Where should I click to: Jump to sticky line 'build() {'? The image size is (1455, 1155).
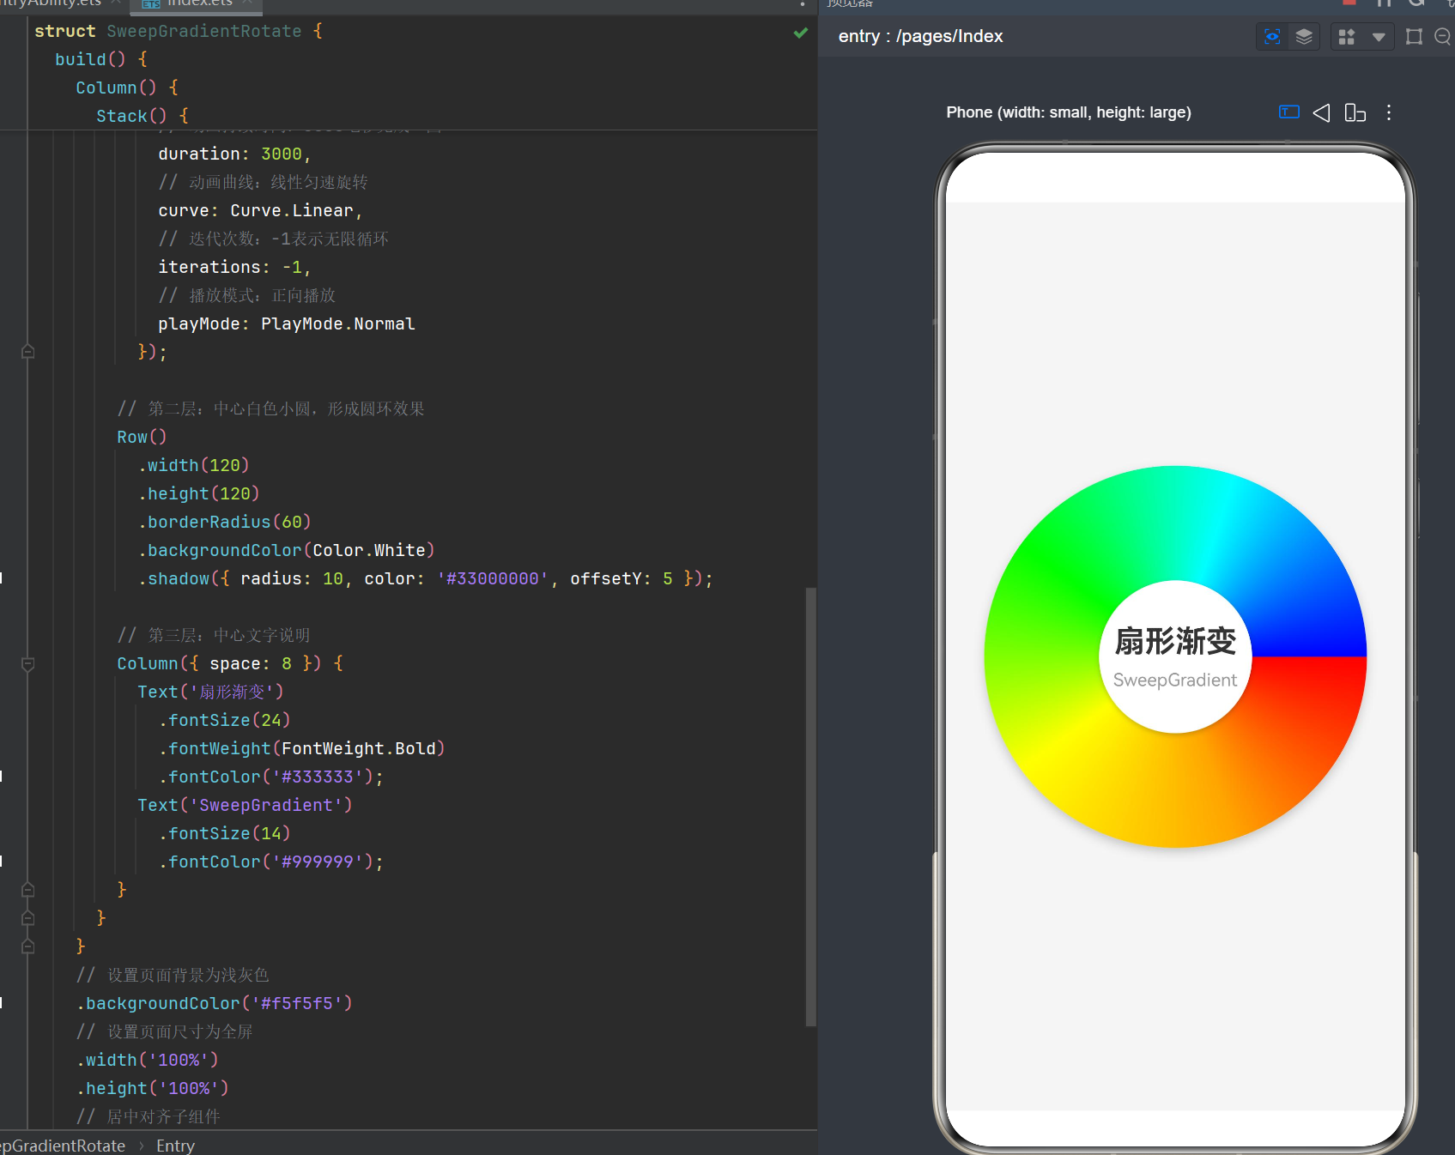click(x=100, y=60)
